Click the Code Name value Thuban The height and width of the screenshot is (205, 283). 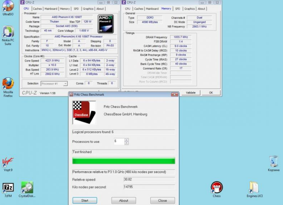point(54,22)
